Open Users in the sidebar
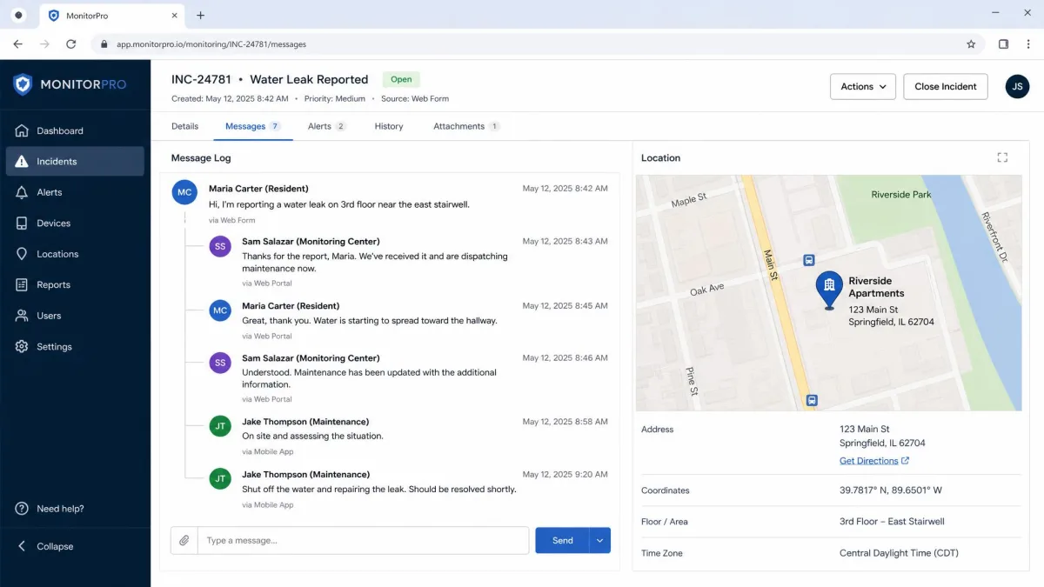 75,316
